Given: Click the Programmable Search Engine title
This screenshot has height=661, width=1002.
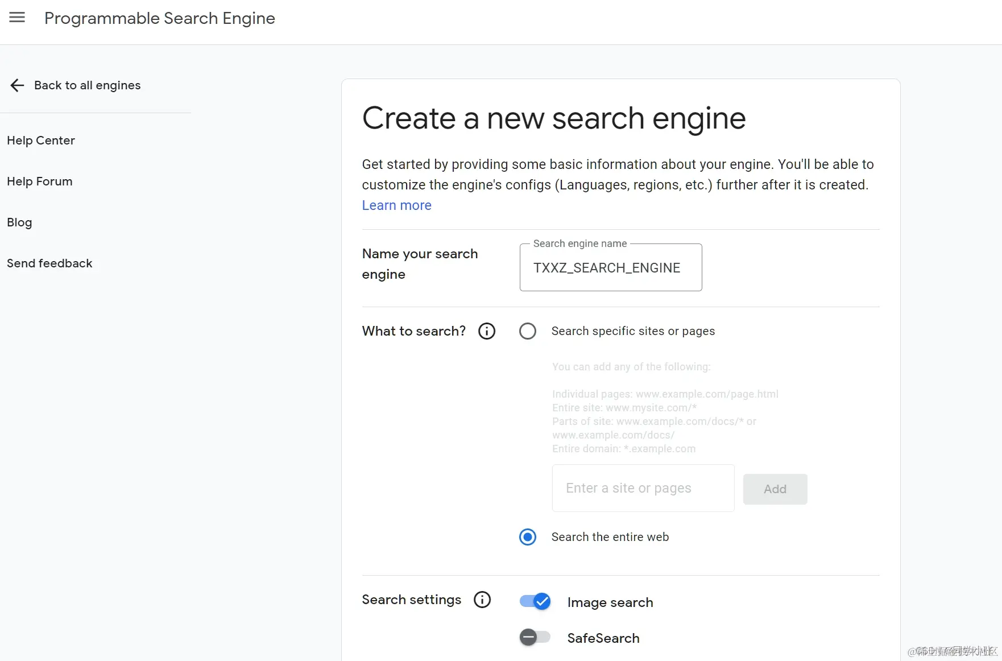Looking at the screenshot, I should 160,18.
